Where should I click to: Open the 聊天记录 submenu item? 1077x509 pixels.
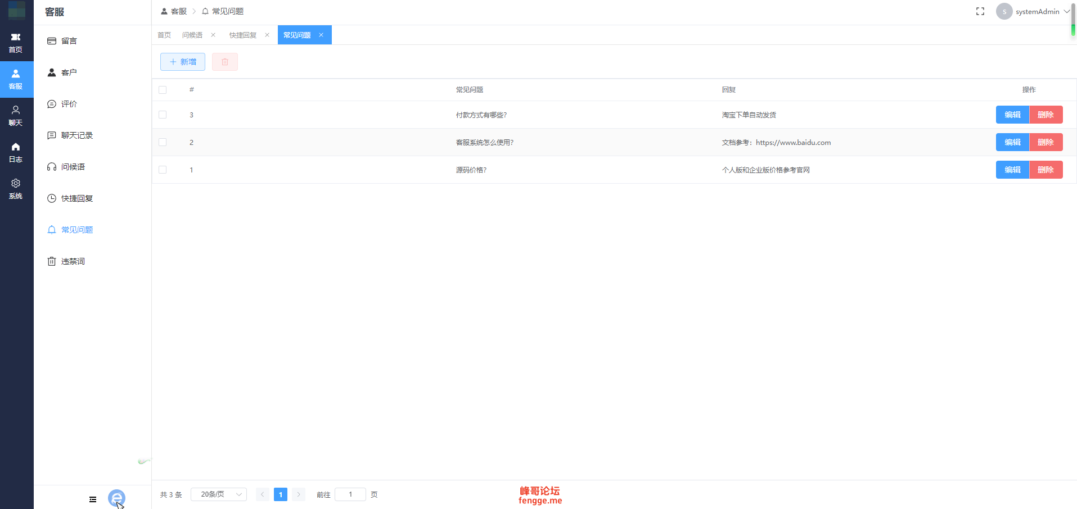pyautogui.click(x=92, y=135)
